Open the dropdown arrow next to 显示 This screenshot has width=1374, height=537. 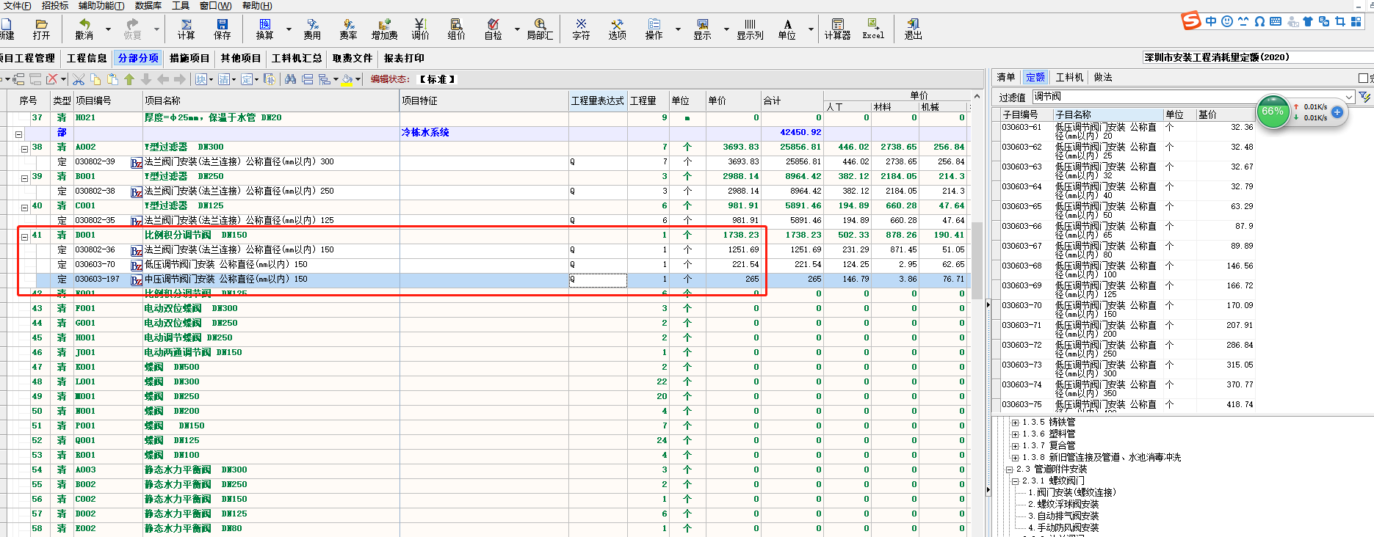(x=726, y=29)
